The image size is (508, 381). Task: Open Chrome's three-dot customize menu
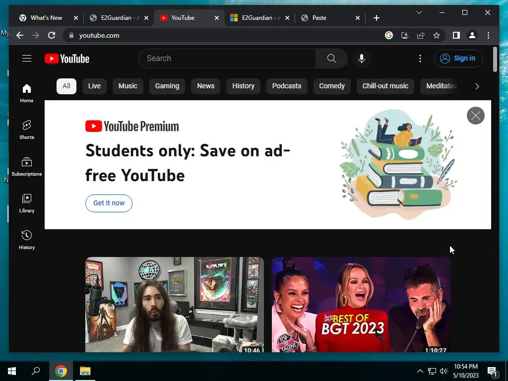point(488,35)
